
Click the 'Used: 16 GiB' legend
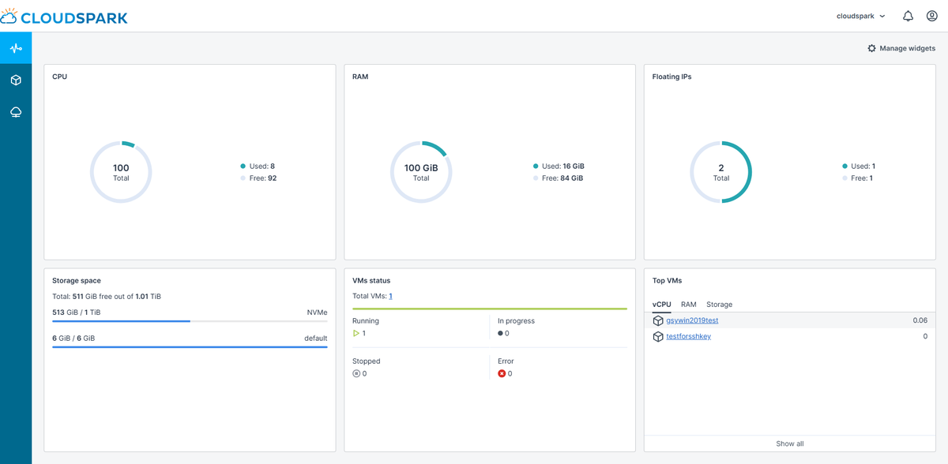coord(559,167)
